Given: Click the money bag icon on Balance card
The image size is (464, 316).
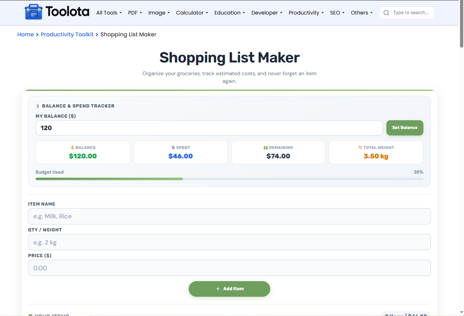Looking at the screenshot, I should point(72,147).
